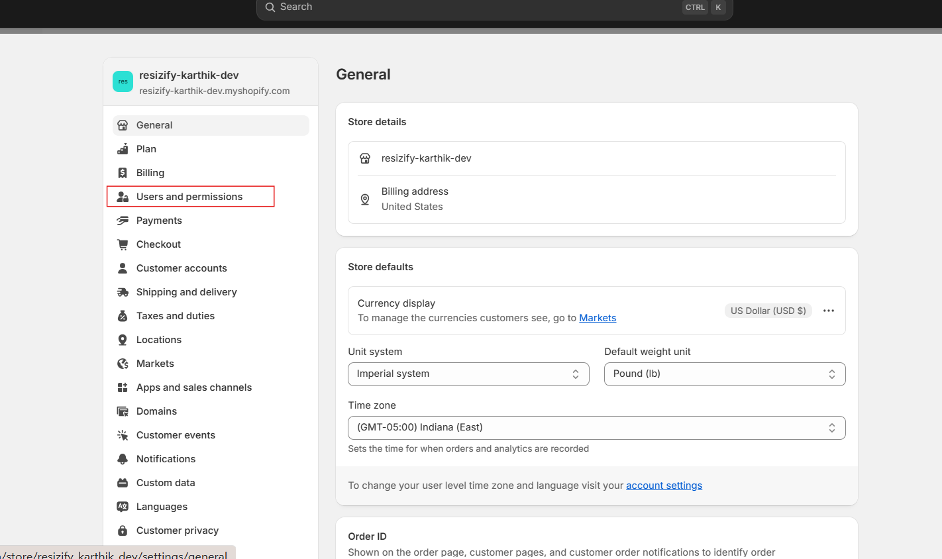
Task: Open the Default weight unit dropdown
Action: pos(724,374)
